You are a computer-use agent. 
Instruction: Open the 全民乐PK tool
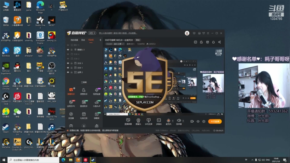click(x=71, y=104)
